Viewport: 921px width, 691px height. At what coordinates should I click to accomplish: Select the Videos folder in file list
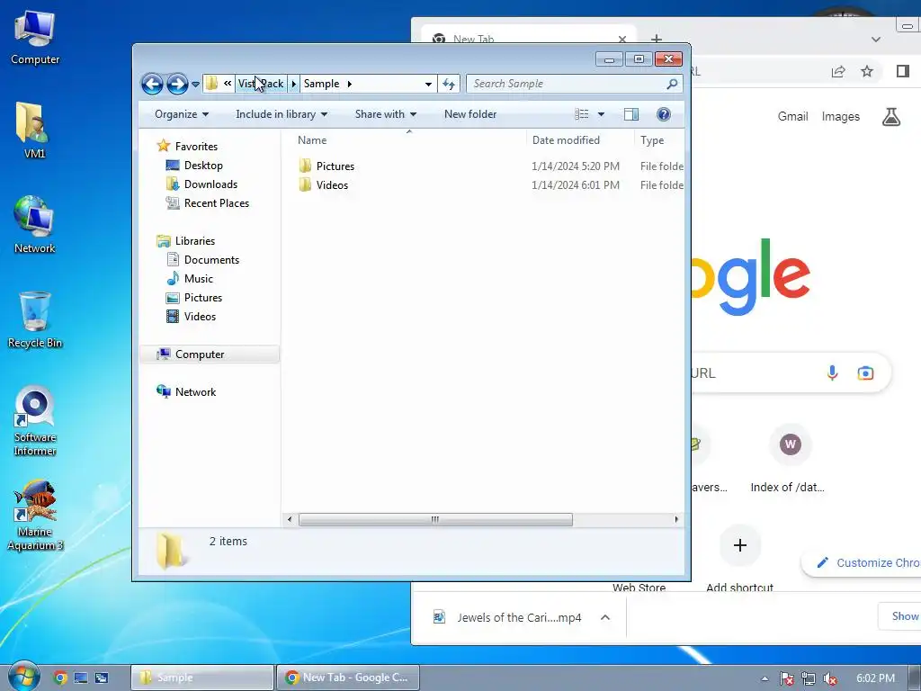click(332, 185)
